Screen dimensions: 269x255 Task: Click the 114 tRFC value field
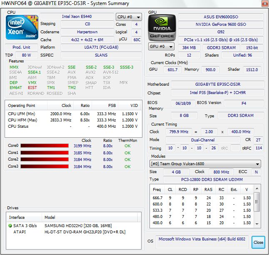pos(259,148)
